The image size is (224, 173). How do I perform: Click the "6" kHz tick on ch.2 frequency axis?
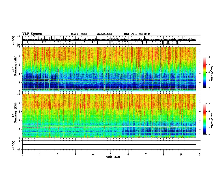coord(20,112)
